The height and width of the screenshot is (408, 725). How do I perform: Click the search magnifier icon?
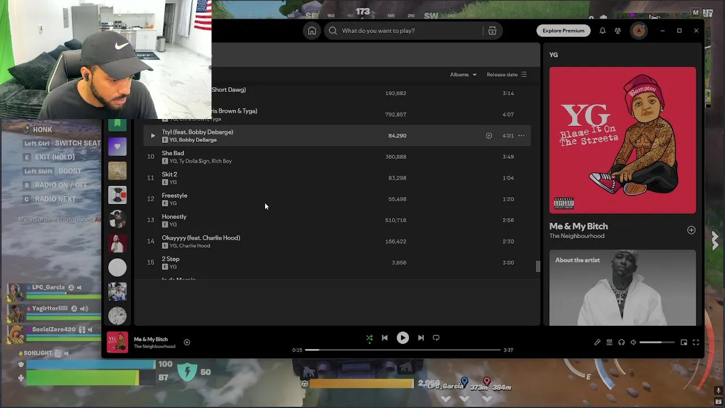(x=333, y=31)
